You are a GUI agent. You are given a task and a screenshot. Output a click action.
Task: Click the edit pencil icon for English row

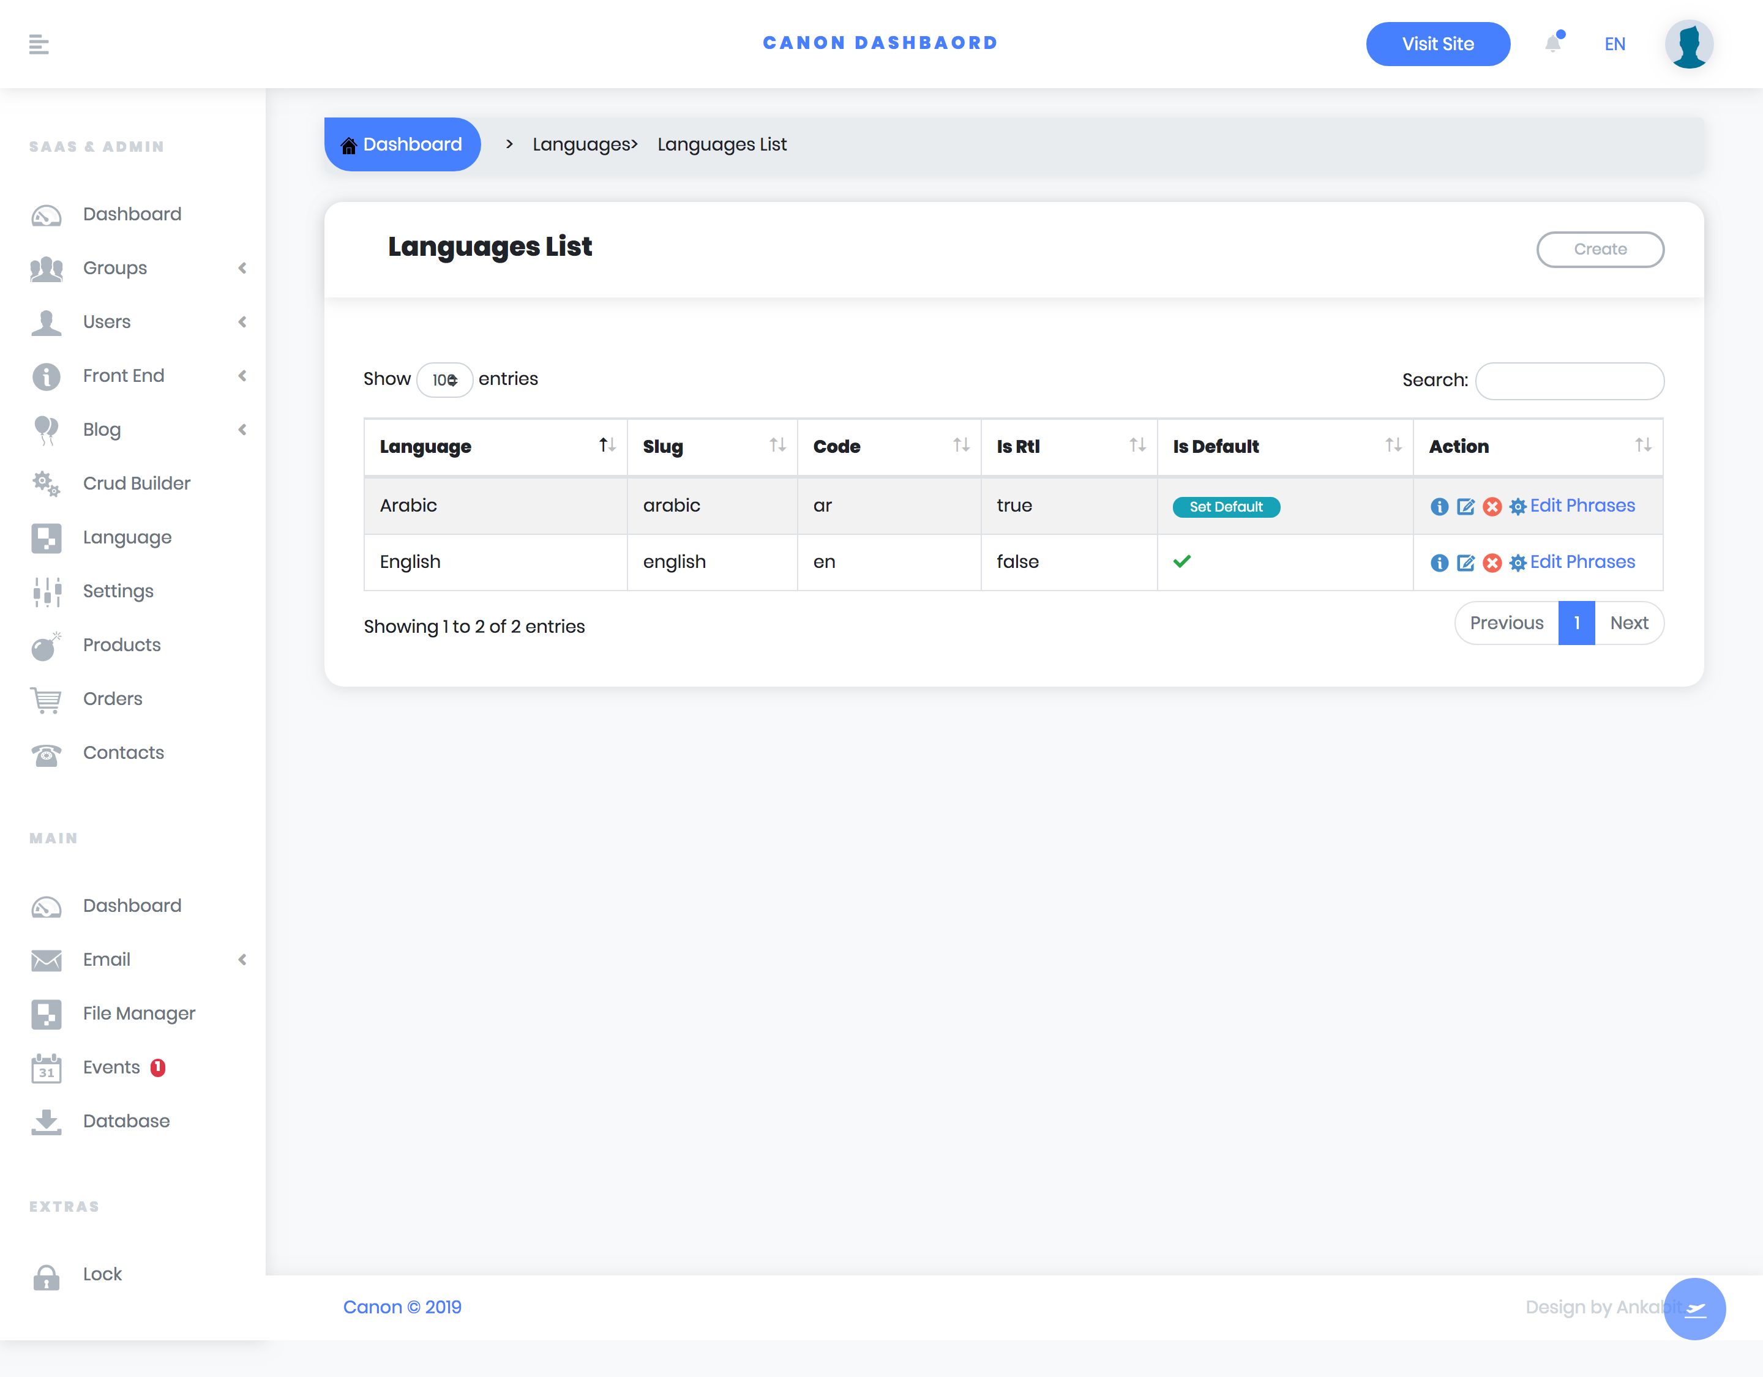pyautogui.click(x=1466, y=562)
